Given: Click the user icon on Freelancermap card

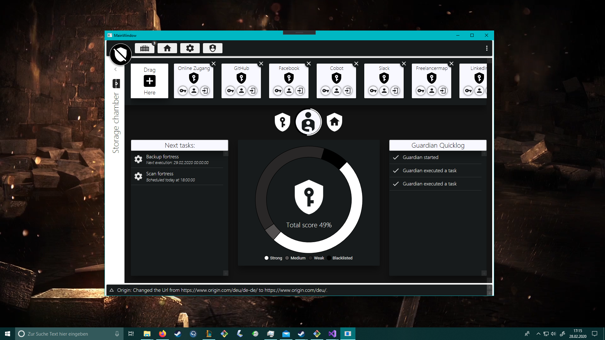Looking at the screenshot, I should pyautogui.click(x=432, y=91).
